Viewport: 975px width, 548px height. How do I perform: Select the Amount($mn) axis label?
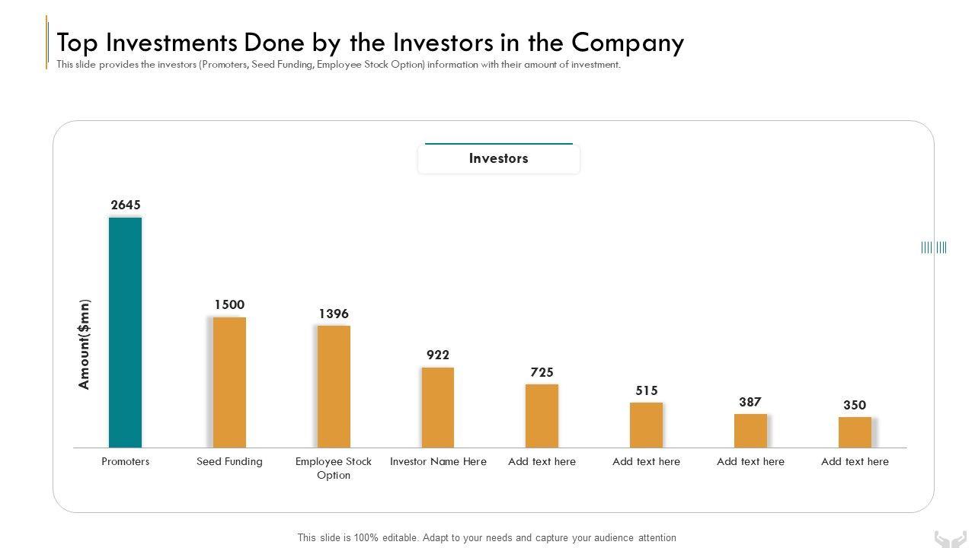[85, 344]
